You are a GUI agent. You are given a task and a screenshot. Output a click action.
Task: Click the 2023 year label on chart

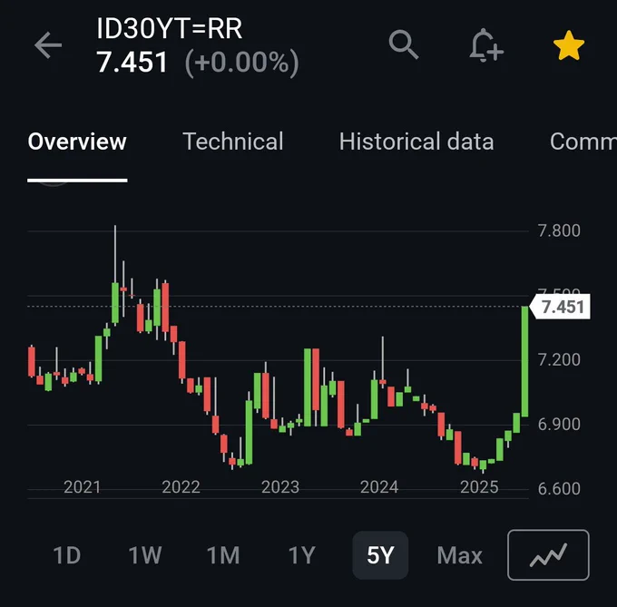click(280, 487)
